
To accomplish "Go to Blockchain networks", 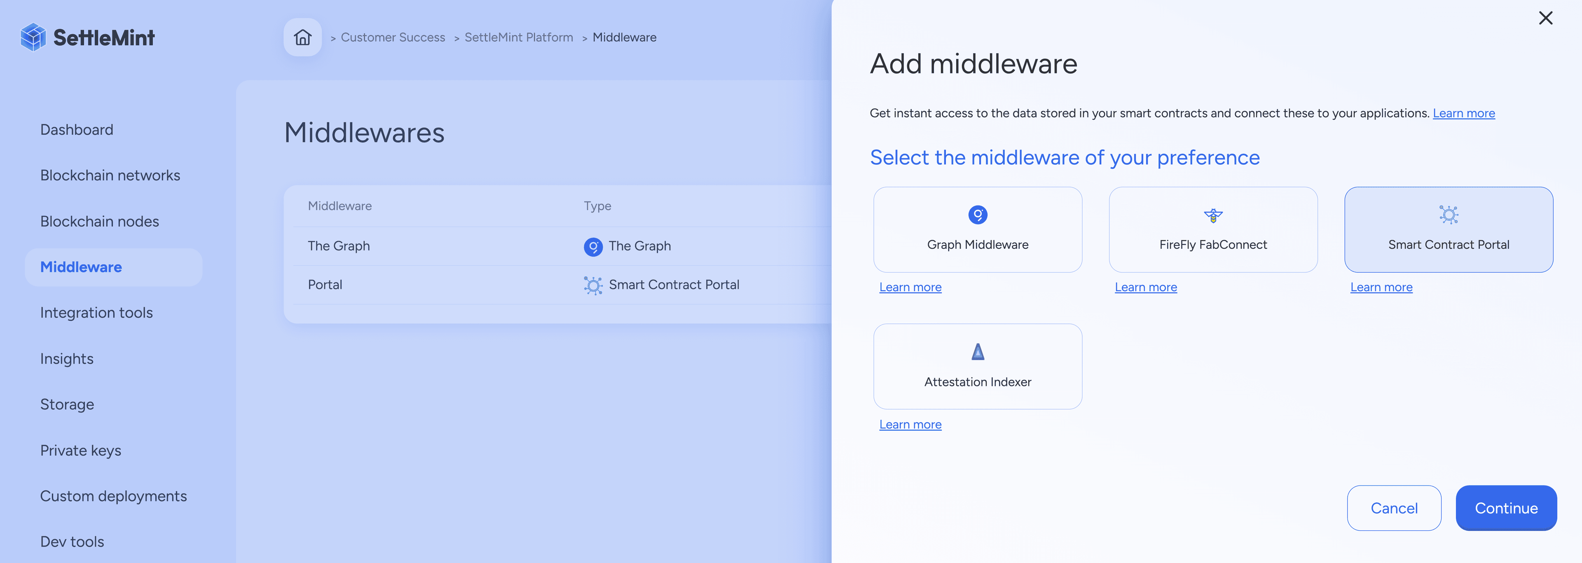I will [x=110, y=175].
